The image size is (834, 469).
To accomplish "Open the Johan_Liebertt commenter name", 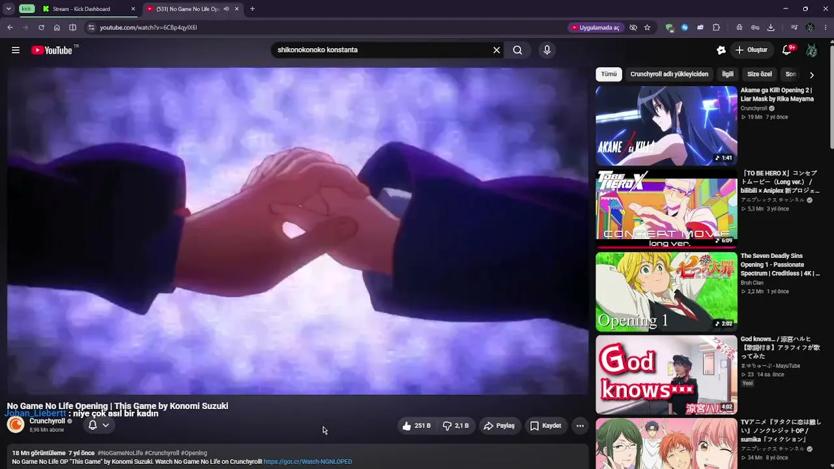I will coord(35,414).
